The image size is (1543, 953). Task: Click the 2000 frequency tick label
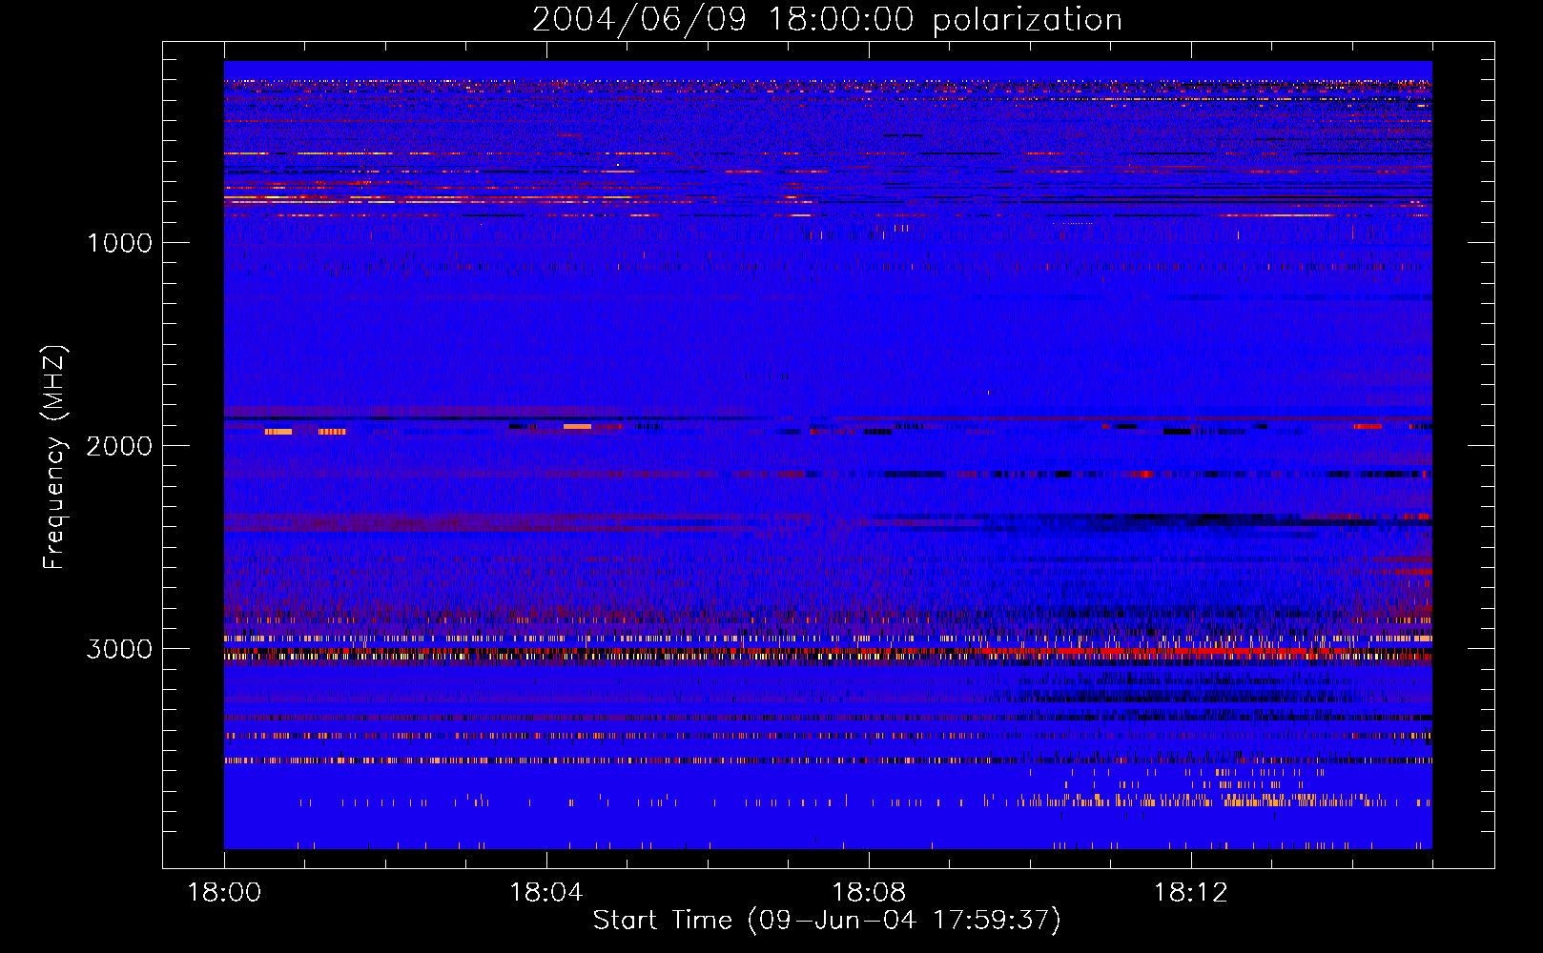click(x=119, y=446)
